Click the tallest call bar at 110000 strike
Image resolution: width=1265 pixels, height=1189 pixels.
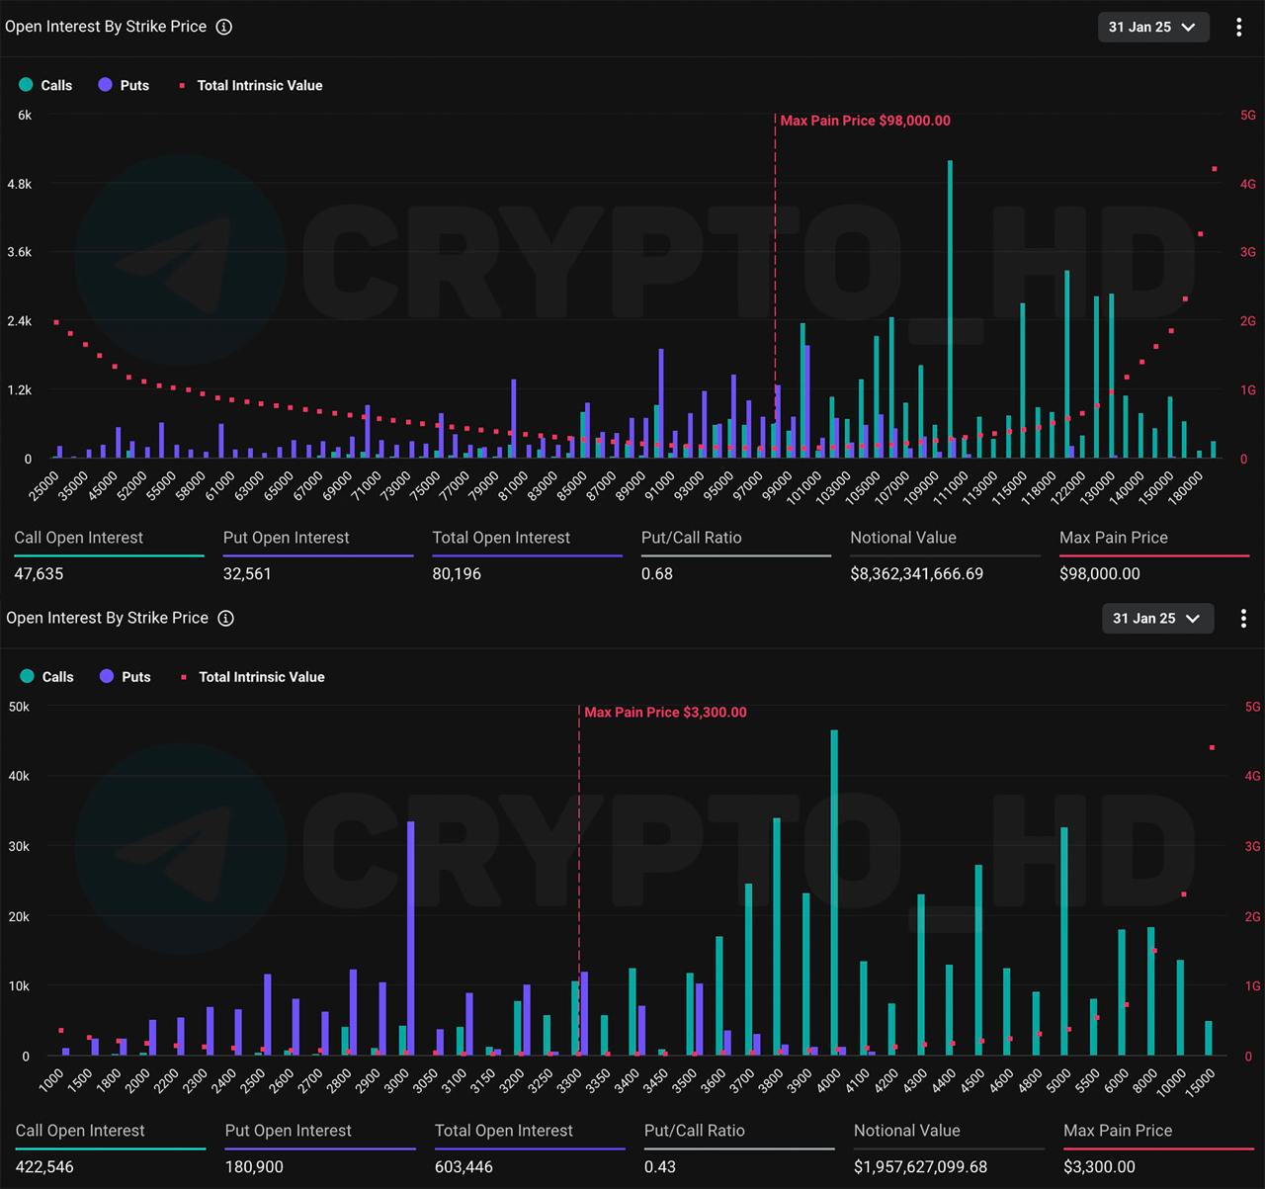coord(950,309)
